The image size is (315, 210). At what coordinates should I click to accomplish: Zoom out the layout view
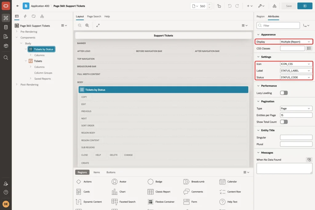pyautogui.click(x=80, y=25)
